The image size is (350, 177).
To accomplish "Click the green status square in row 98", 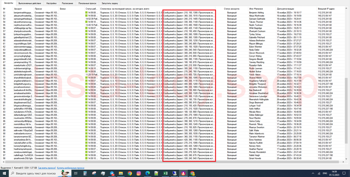I will [87, 158].
